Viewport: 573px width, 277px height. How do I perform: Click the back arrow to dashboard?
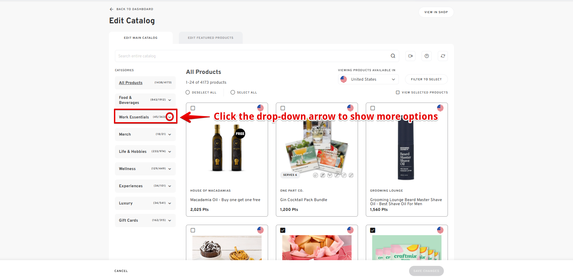112,9
